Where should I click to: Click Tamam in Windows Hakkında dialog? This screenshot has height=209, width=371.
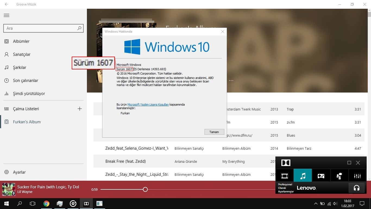point(214,132)
